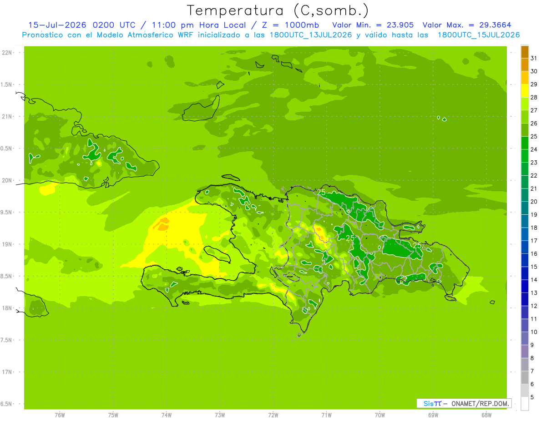Click the color scale value '20'

[x=534, y=202]
